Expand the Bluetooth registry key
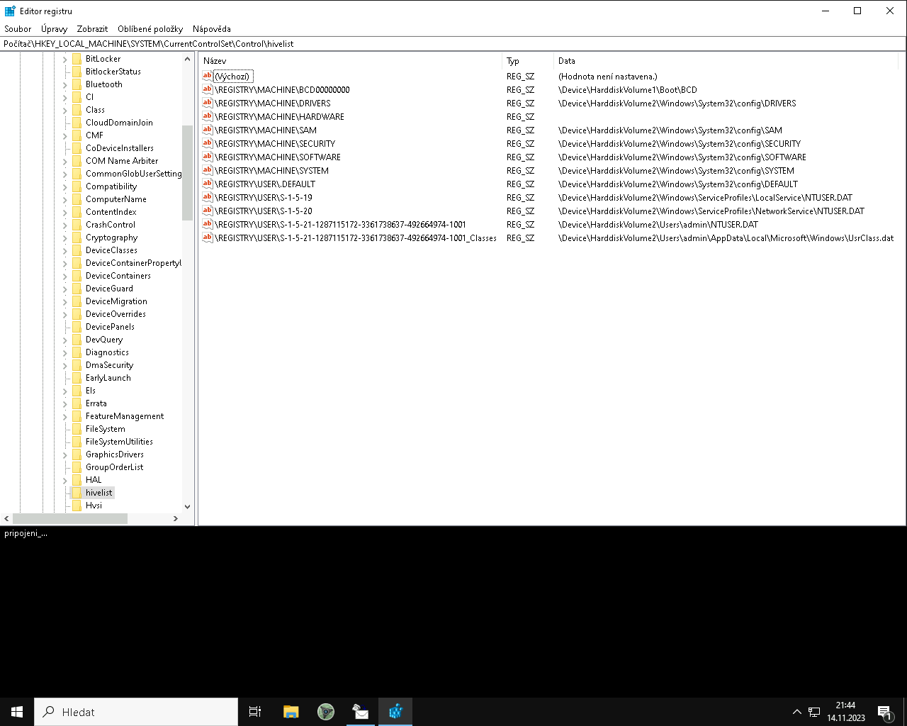This screenshot has height=726, width=907. click(65, 84)
